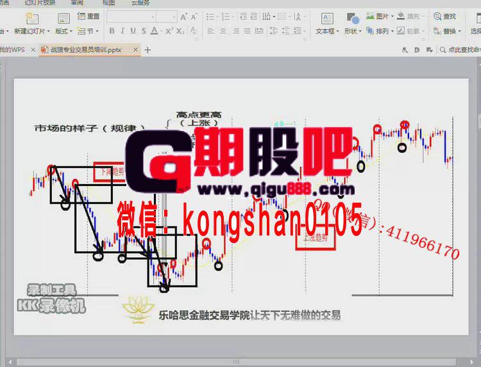Increase font size with A+ icon
This screenshot has height=367, width=481.
pos(184,17)
